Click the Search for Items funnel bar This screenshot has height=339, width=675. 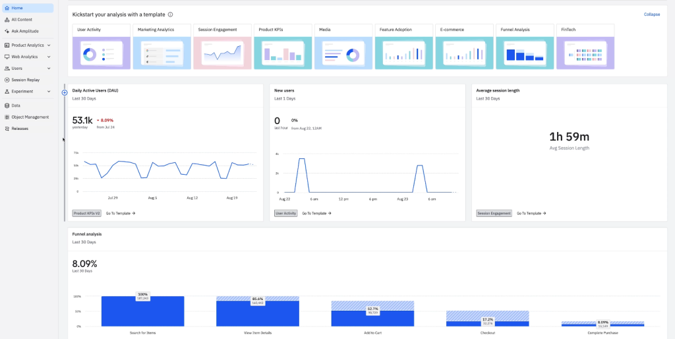142,311
